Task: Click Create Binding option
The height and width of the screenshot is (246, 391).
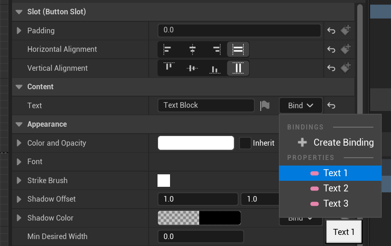Action: click(337, 142)
